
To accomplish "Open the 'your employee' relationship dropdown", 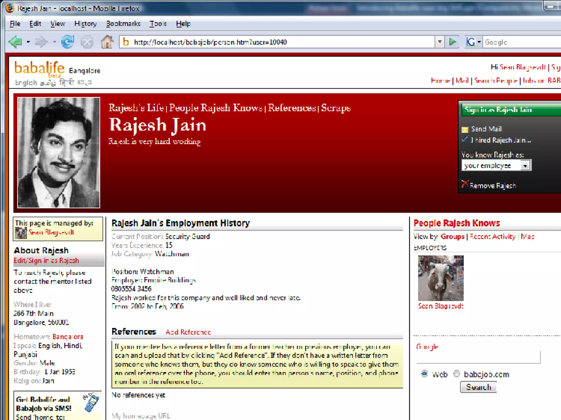I will [x=525, y=166].
